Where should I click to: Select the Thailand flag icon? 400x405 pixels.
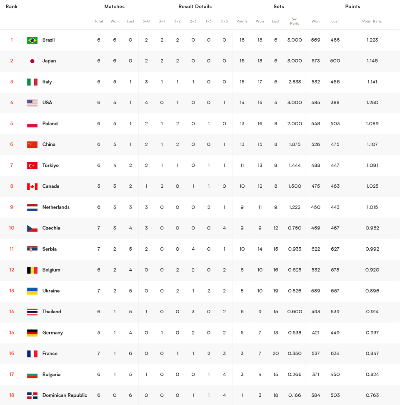(32, 312)
